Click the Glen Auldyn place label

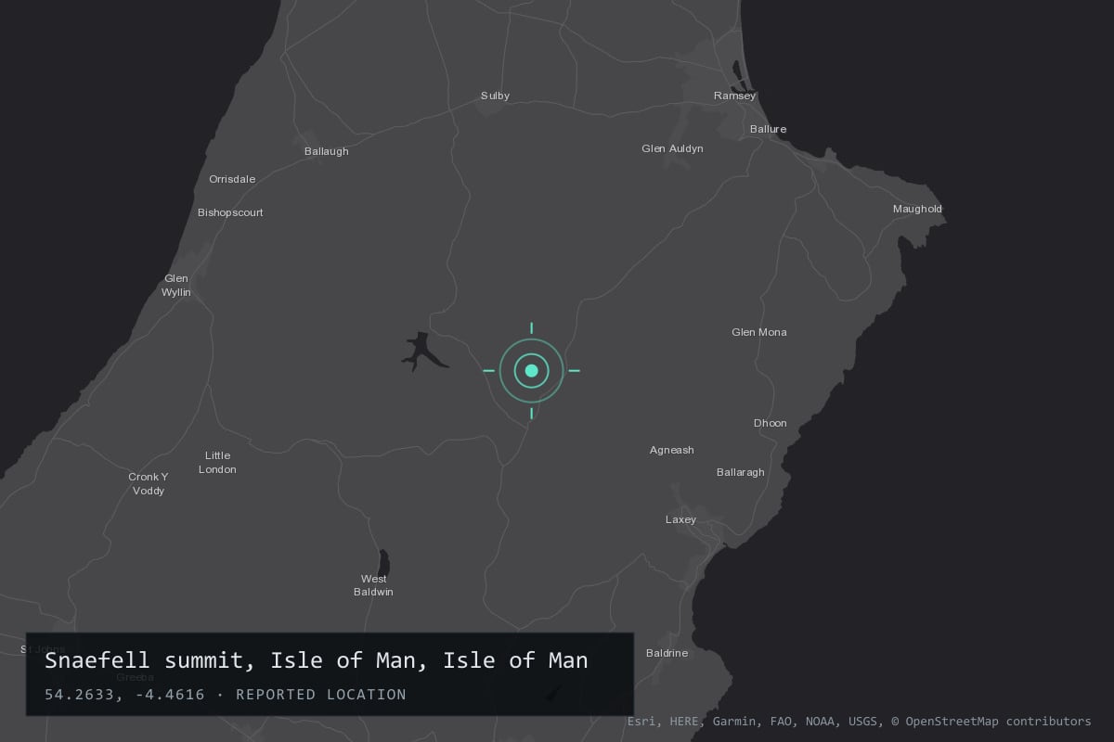[672, 148]
